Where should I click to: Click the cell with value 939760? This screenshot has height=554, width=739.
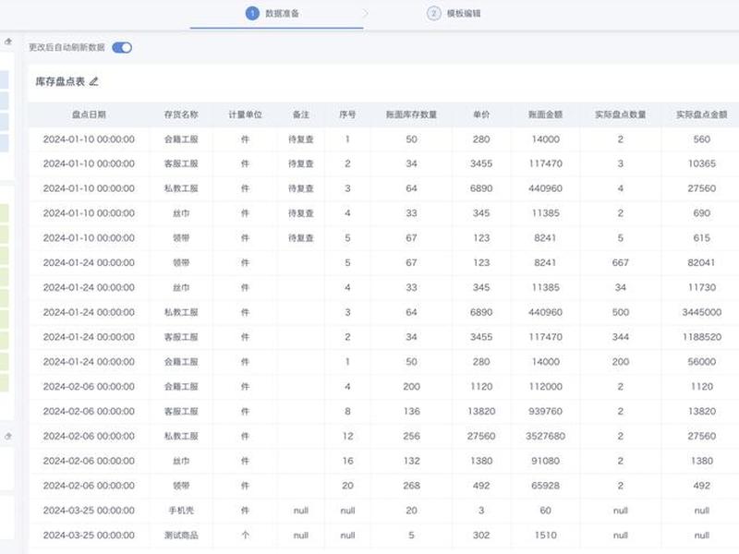coord(545,411)
